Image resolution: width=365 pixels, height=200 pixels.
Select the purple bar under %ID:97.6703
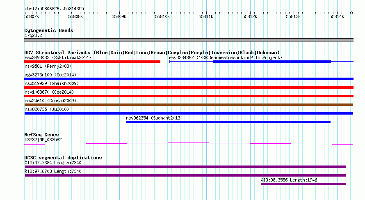click(x=185, y=175)
